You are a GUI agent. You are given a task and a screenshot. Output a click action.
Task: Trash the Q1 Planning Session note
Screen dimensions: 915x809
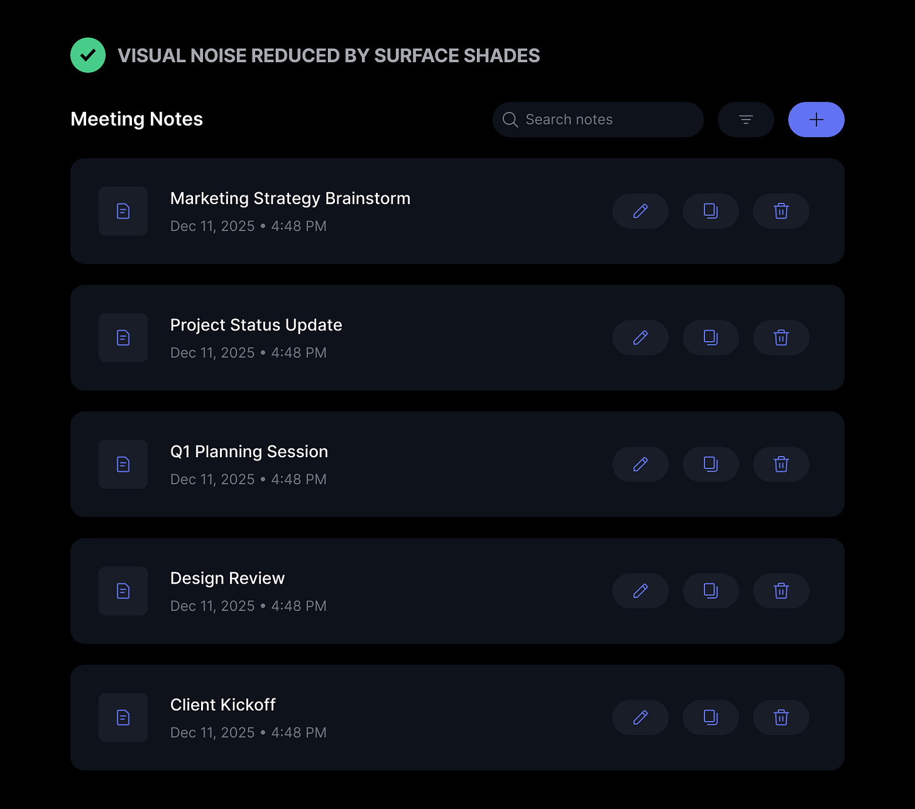[x=781, y=464]
